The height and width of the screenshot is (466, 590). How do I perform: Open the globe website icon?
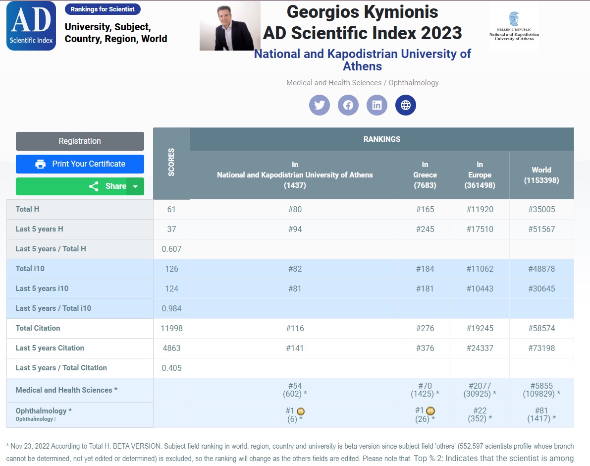(x=406, y=105)
